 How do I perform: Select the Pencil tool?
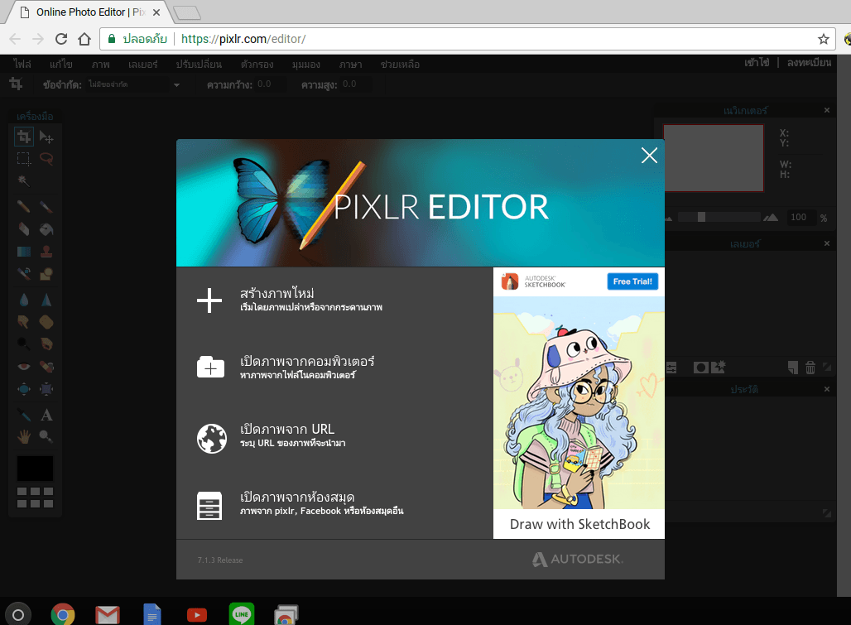(x=24, y=207)
